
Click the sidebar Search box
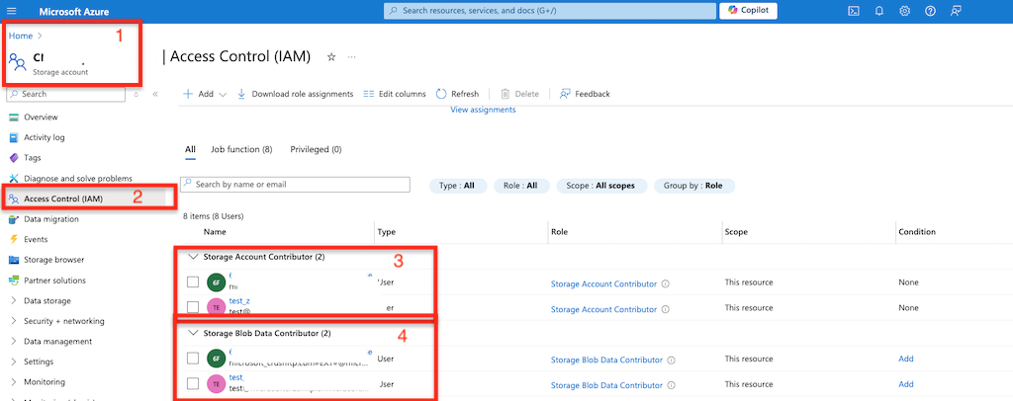66,94
